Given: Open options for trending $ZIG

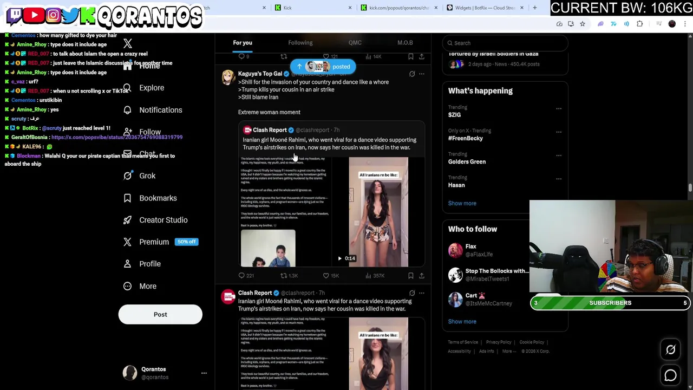Looking at the screenshot, I should click(559, 109).
